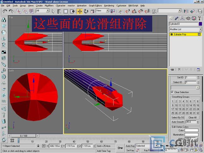The image size is (204, 153).
Task: Toggle the Selection Lock padlock icon
Action: (38, 146)
